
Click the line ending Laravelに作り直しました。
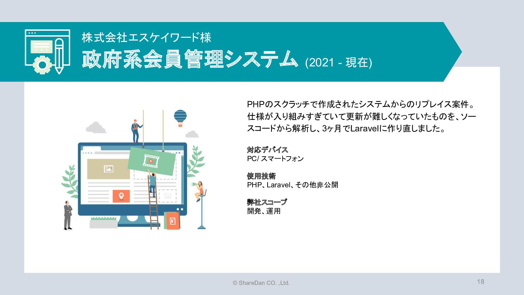tap(347, 128)
